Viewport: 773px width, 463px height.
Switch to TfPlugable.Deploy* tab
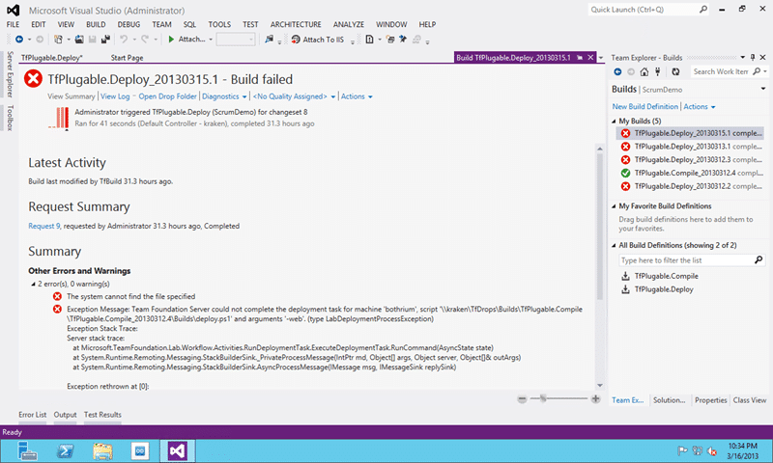[52, 58]
